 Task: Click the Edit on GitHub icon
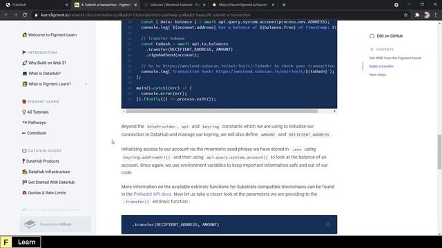point(372,36)
